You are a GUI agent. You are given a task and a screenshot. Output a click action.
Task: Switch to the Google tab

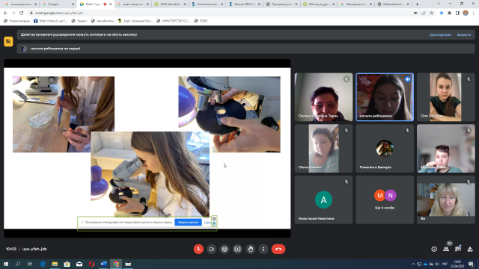58,4
